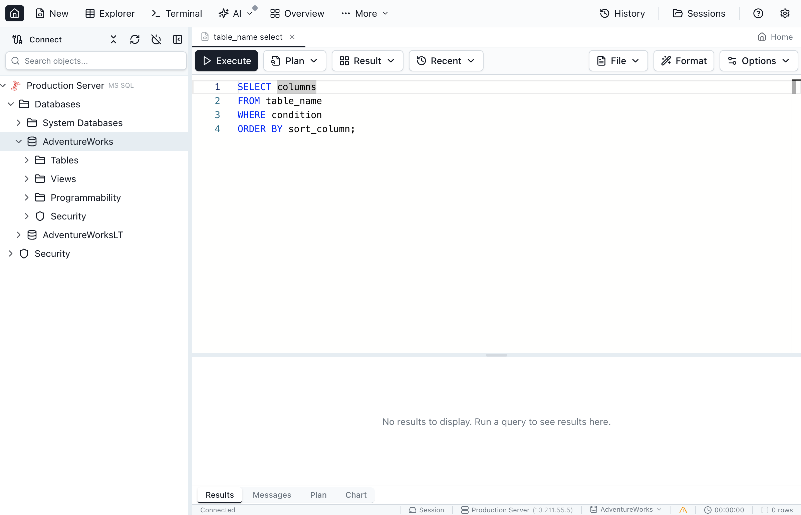Viewport: 801px width, 515px height.
Task: Execute the SQL query
Action: (x=226, y=60)
